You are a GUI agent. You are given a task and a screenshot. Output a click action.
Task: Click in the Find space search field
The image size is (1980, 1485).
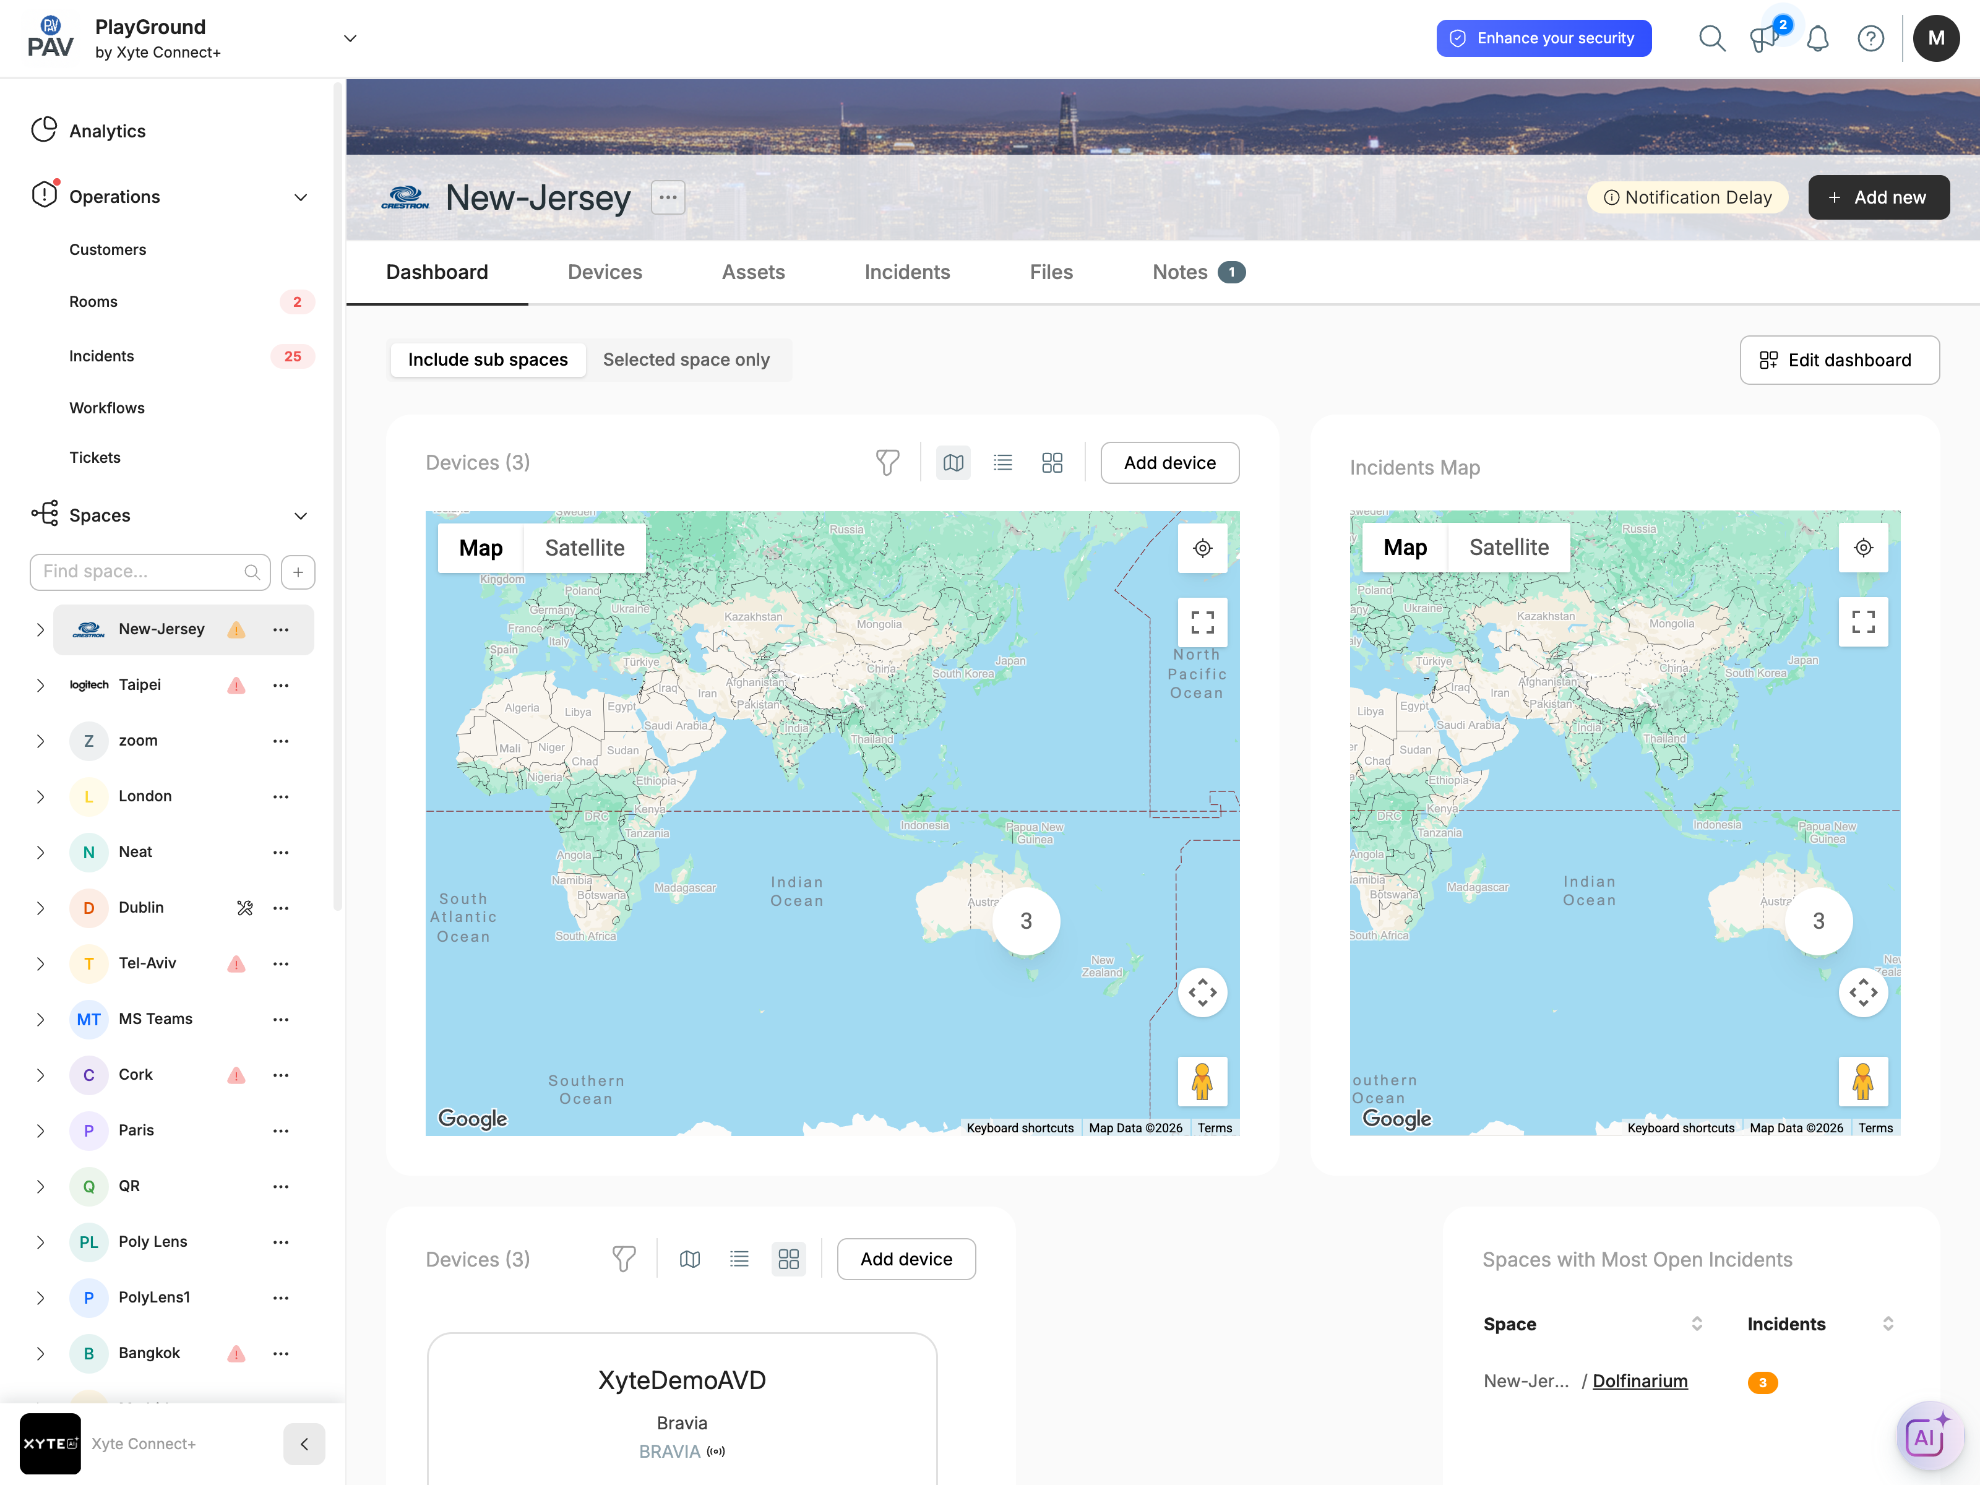pos(150,572)
